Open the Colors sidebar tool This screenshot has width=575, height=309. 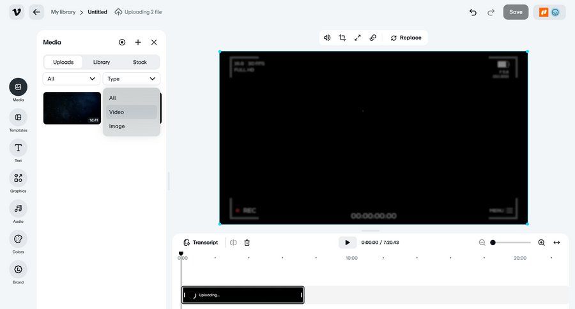click(18, 242)
